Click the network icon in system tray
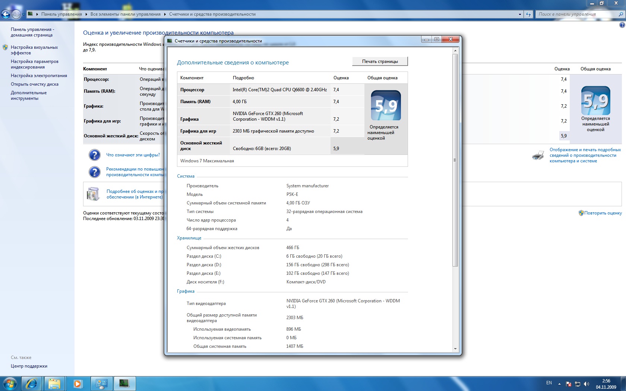626x391 pixels. 578,384
